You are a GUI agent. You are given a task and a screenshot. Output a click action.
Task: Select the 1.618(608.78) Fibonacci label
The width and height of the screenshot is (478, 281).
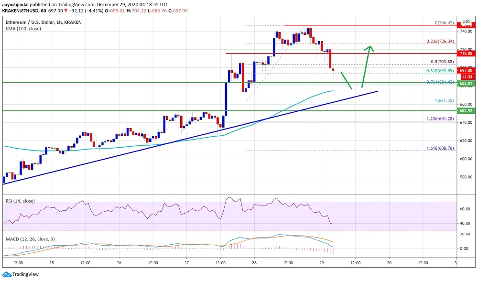click(440, 149)
